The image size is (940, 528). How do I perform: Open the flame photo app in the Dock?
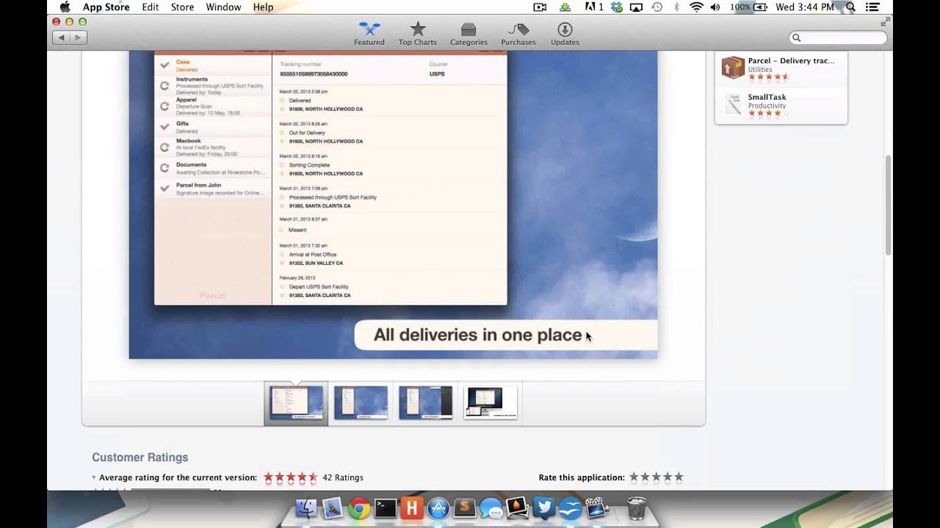tap(518, 507)
